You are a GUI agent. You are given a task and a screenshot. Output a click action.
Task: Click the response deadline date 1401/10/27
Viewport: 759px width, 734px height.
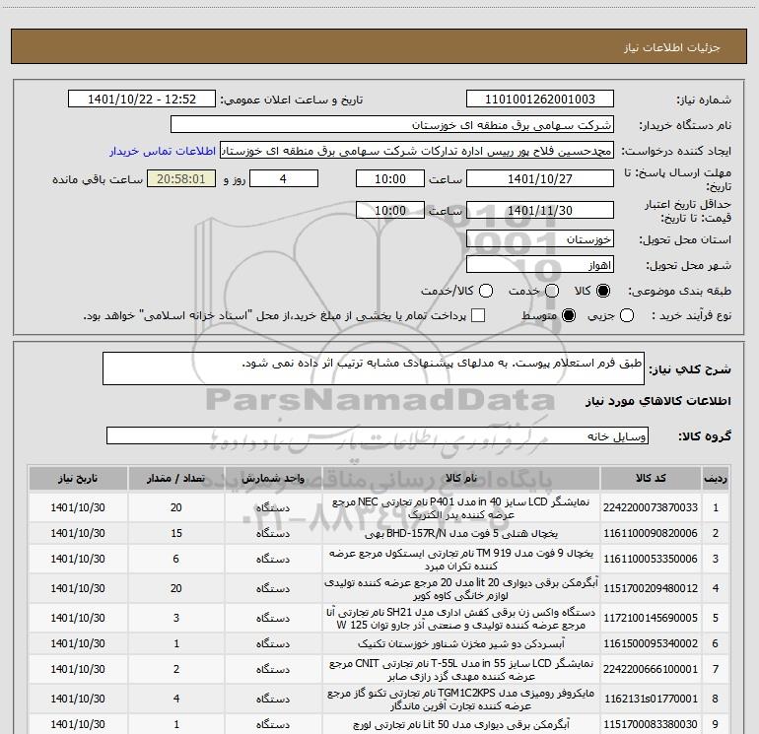click(538, 179)
